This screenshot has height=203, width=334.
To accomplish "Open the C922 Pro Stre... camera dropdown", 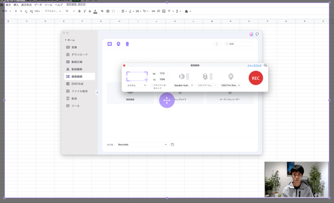I will [x=231, y=85].
